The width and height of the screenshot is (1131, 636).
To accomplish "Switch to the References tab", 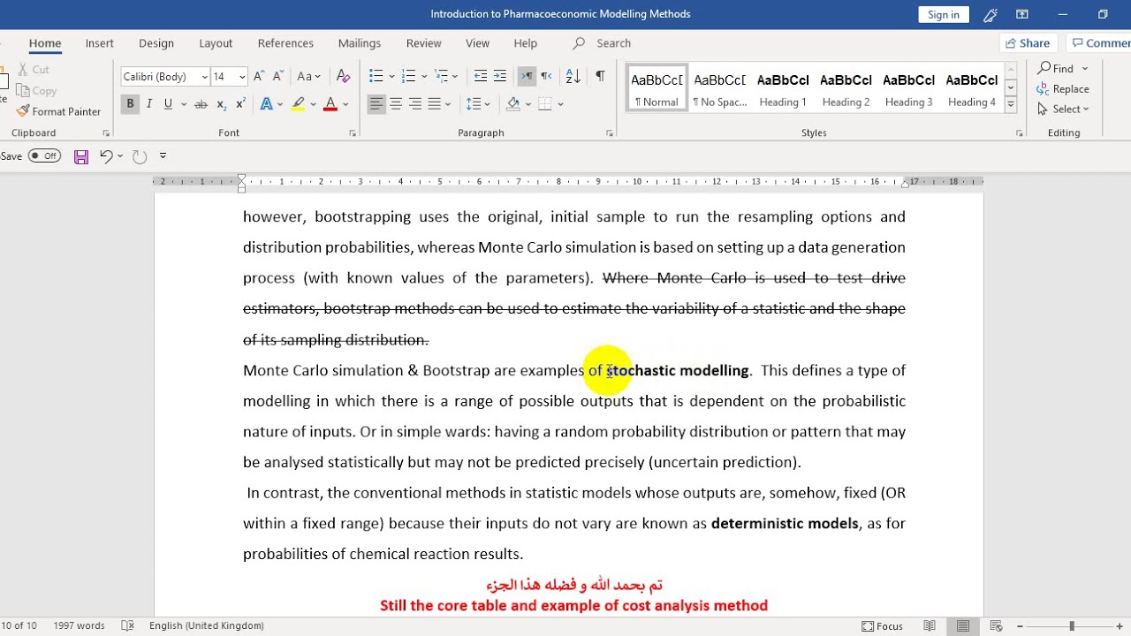I will [285, 43].
